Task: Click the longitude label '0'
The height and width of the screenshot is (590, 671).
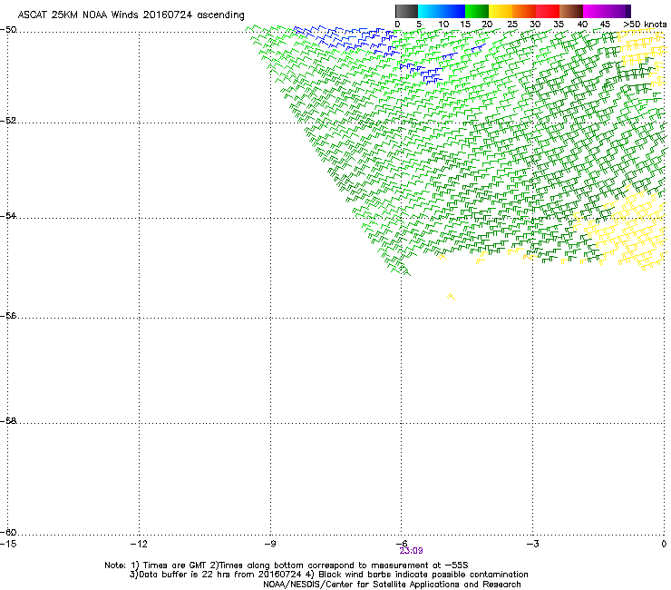Action: tap(664, 544)
